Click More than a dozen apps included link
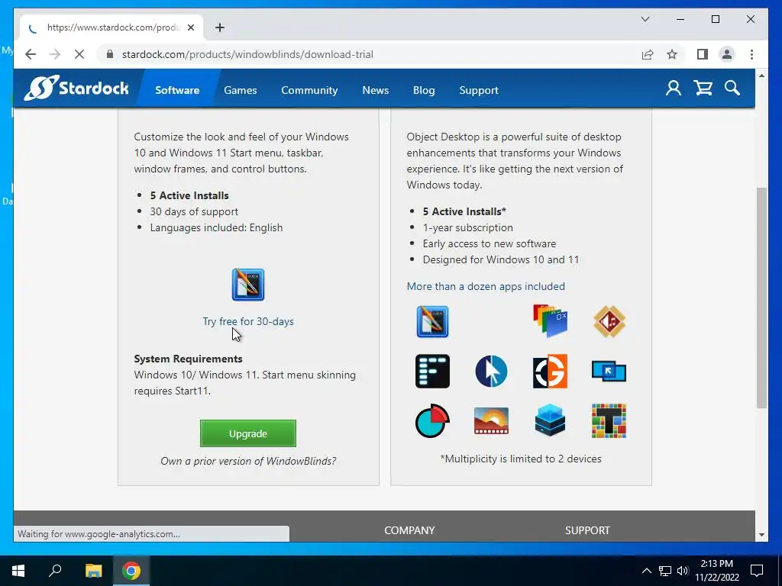The image size is (782, 586). pos(486,286)
